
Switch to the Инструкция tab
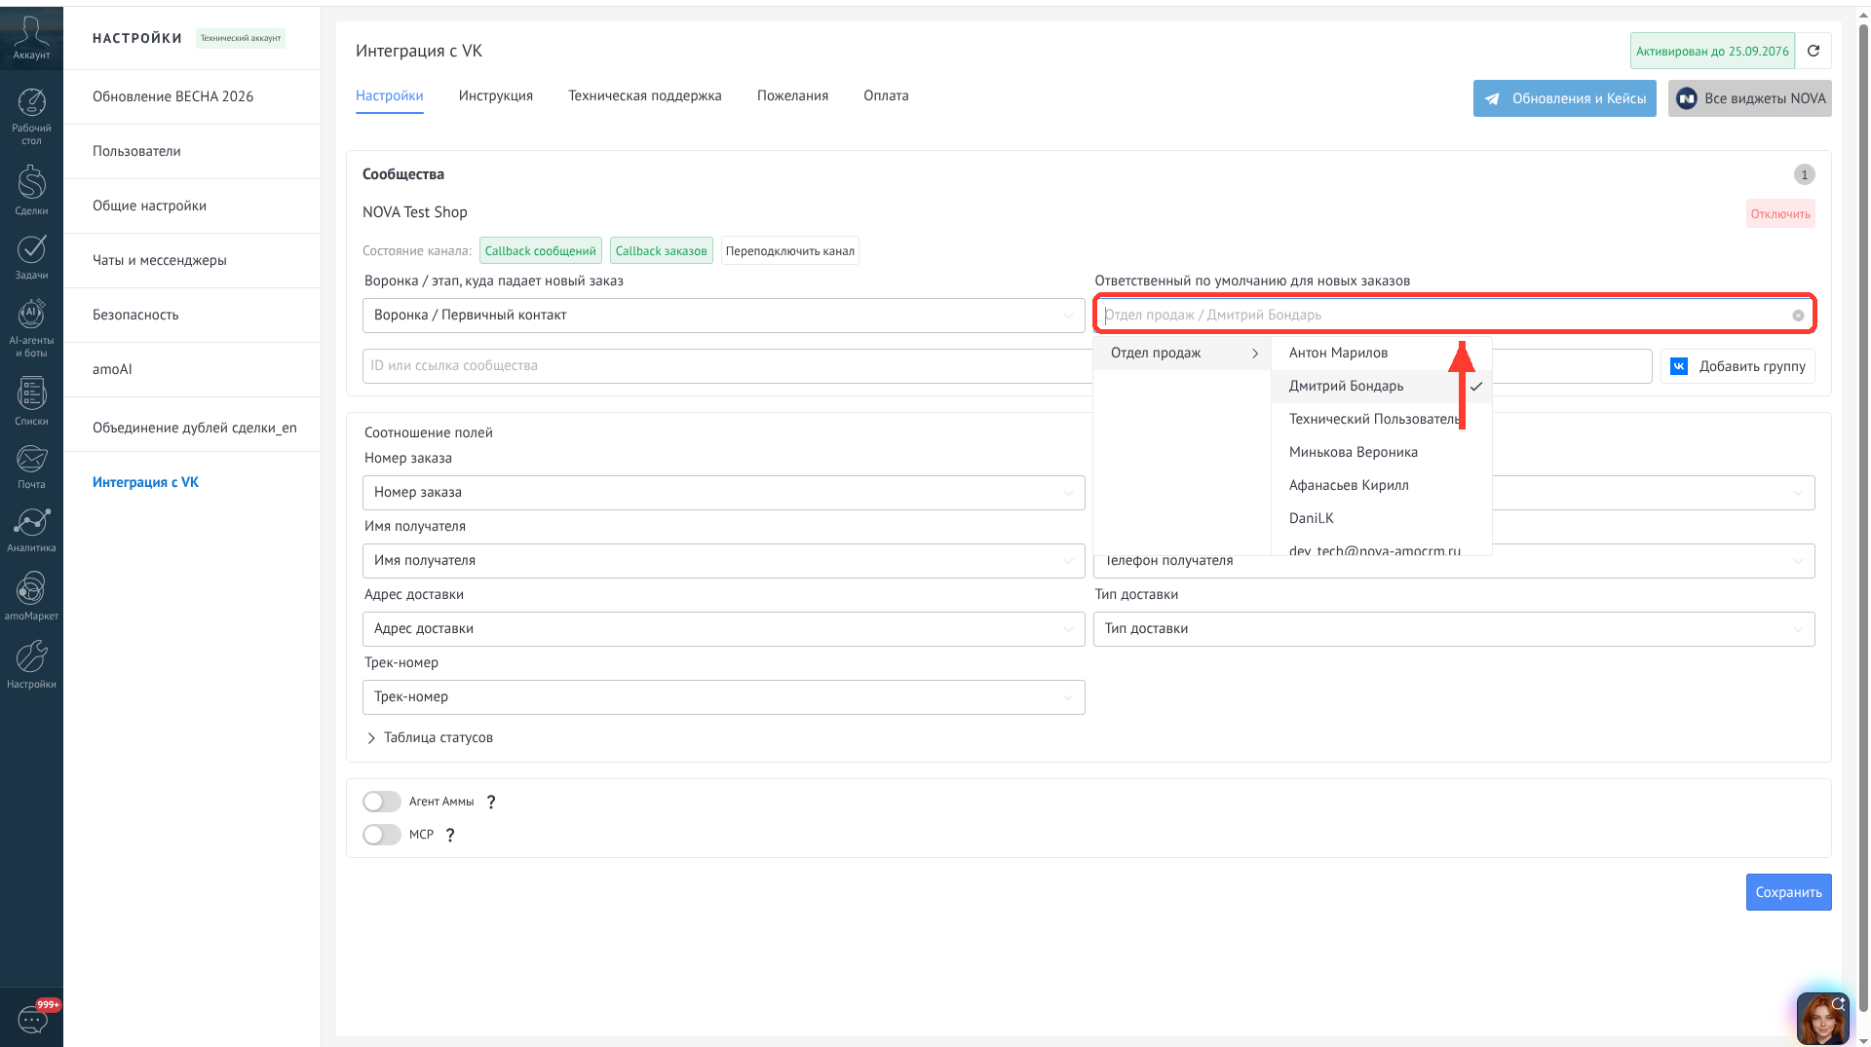(x=496, y=95)
